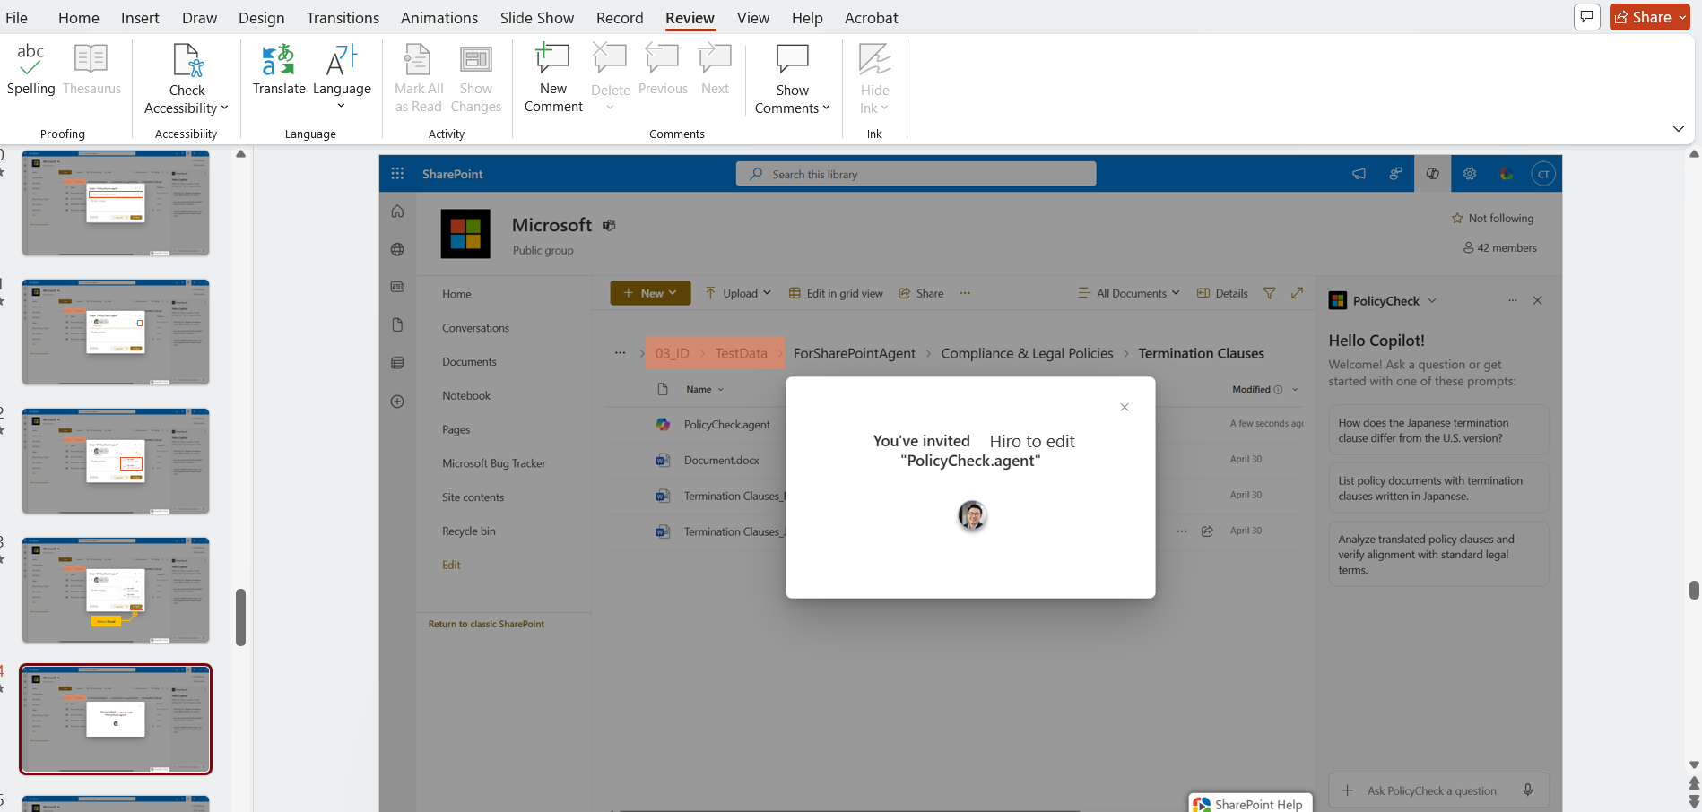
Task: Click the PolicyCheck.agent file name
Action: (x=726, y=425)
